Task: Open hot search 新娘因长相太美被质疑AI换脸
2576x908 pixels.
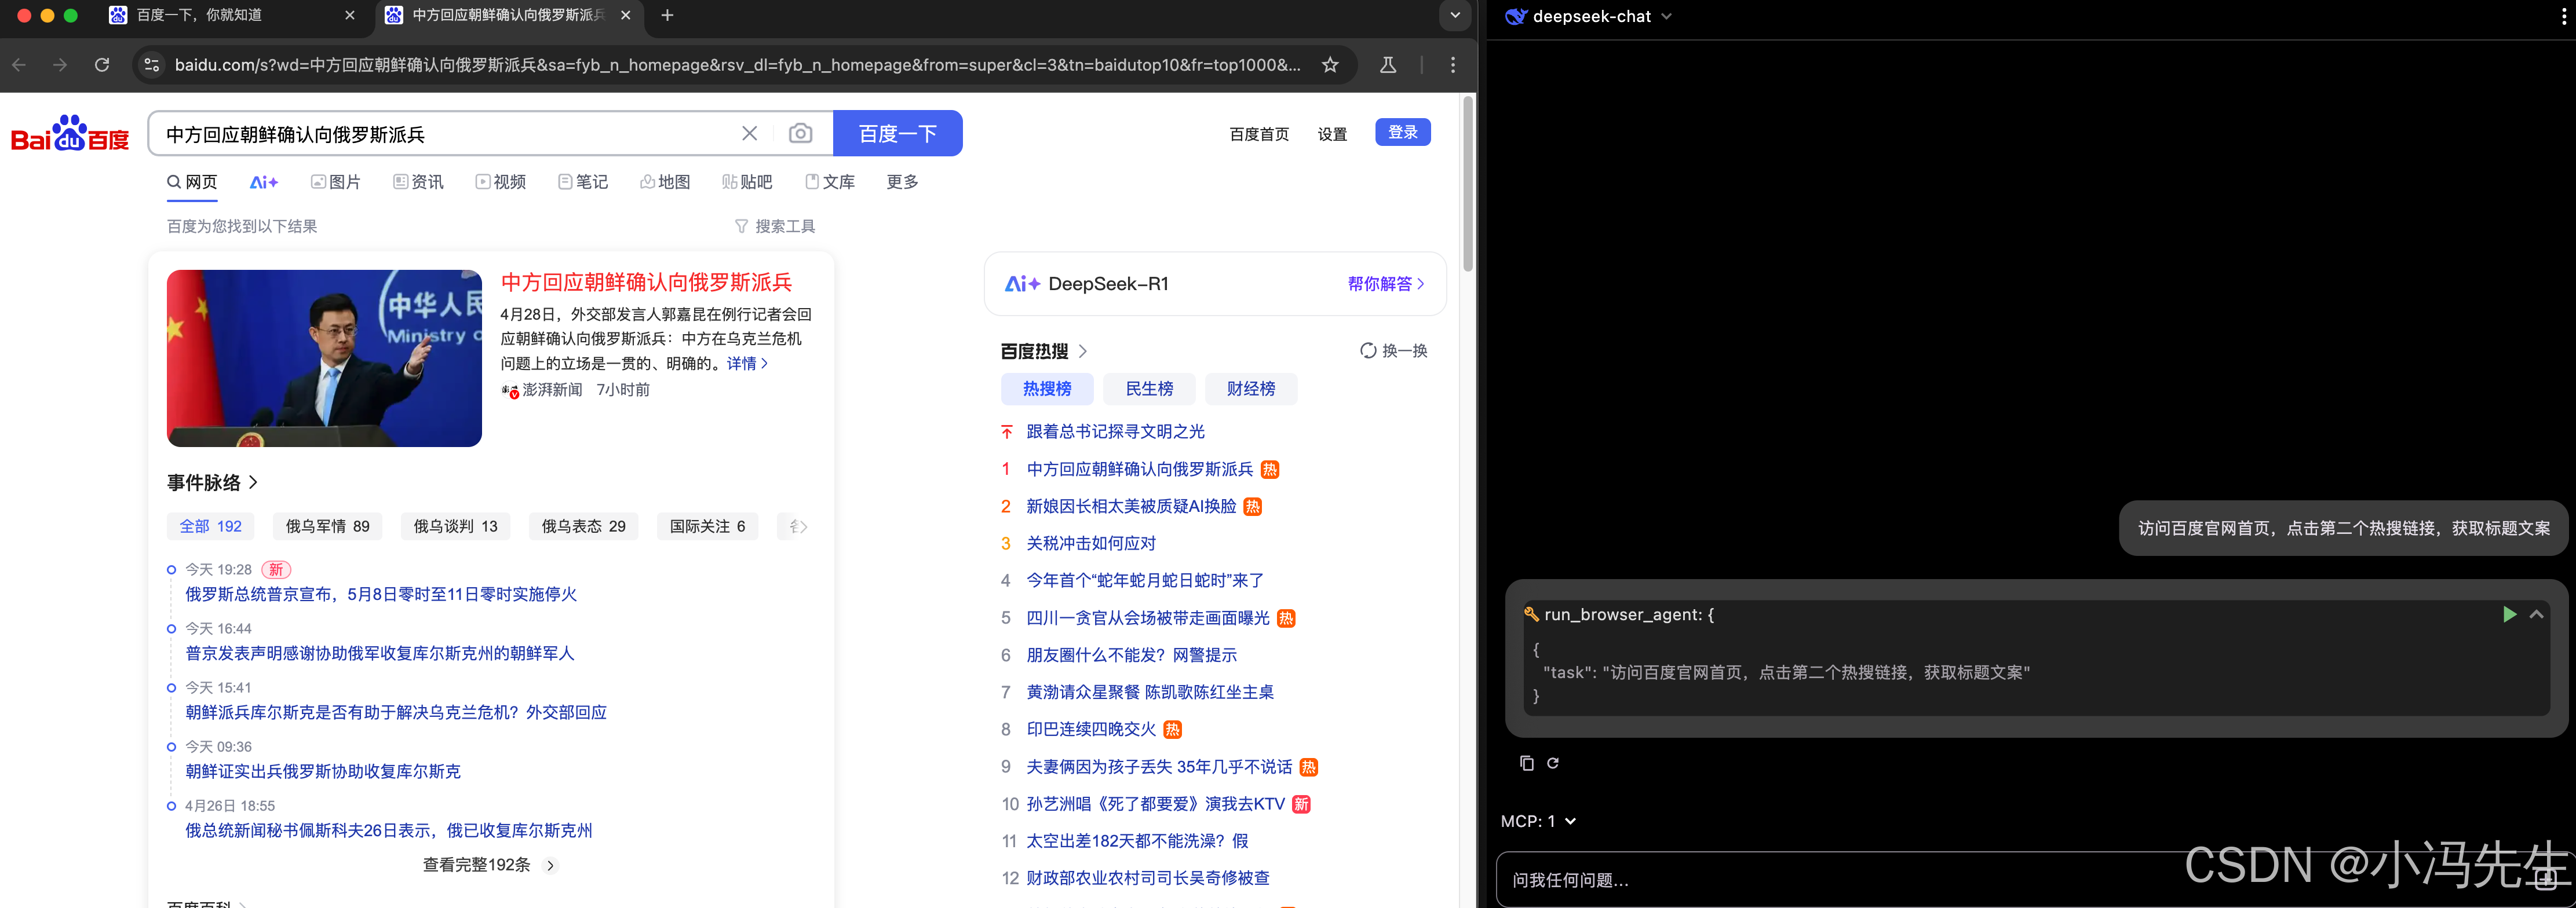Action: pyautogui.click(x=1131, y=506)
